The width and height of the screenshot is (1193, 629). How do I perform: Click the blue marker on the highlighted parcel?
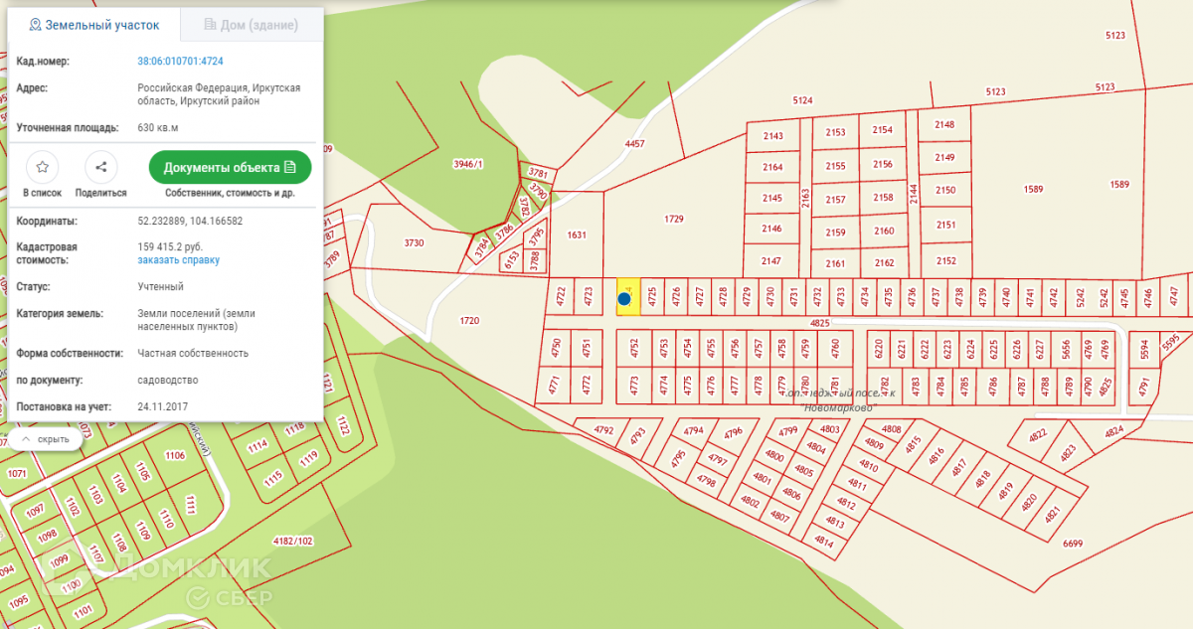(624, 297)
